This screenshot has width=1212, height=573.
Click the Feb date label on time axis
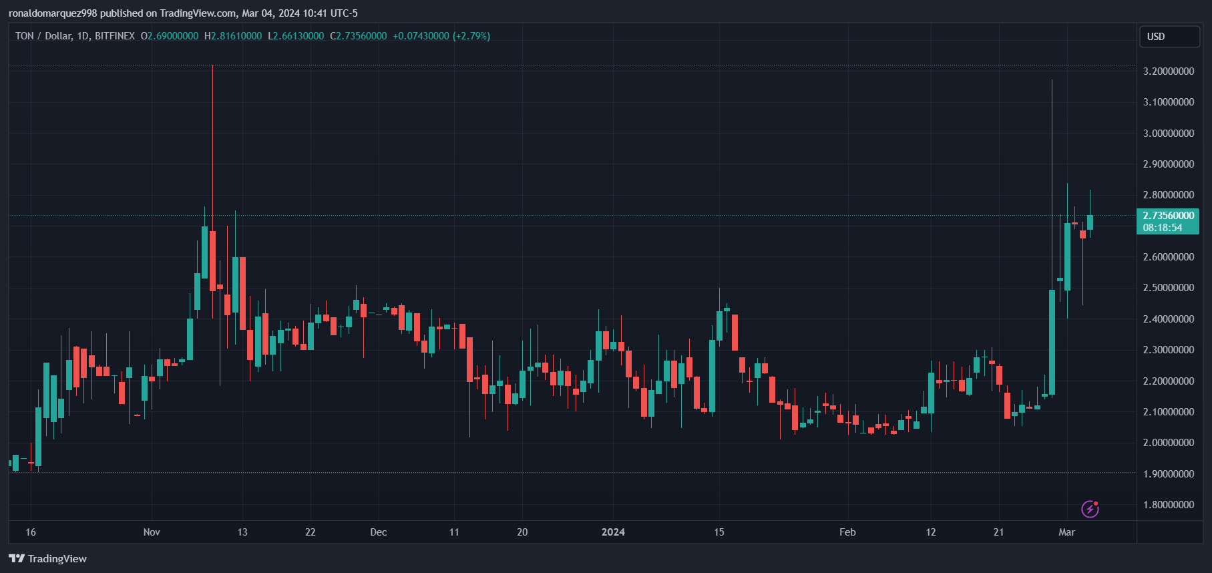(x=847, y=532)
